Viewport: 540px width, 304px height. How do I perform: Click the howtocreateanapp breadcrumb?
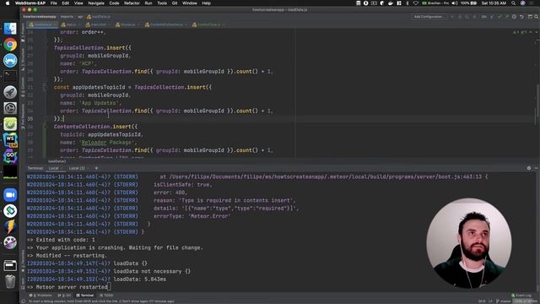40,17
